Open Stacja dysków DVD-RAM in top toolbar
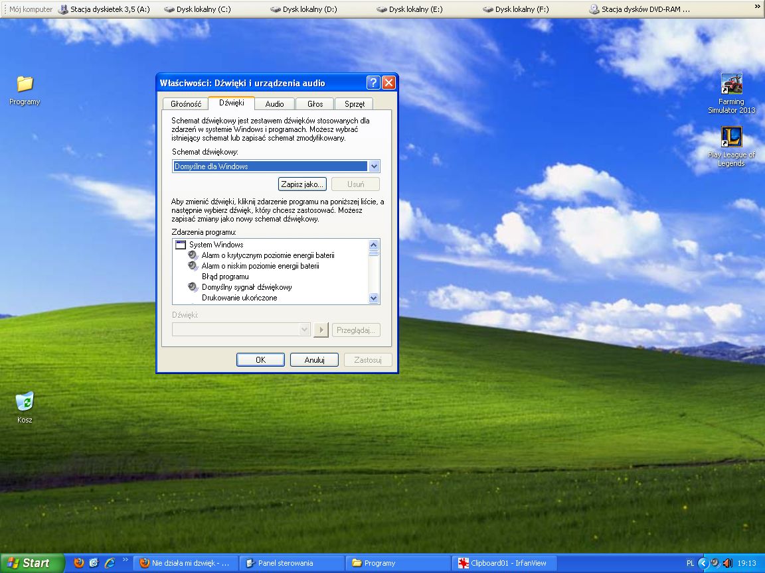 coord(639,9)
